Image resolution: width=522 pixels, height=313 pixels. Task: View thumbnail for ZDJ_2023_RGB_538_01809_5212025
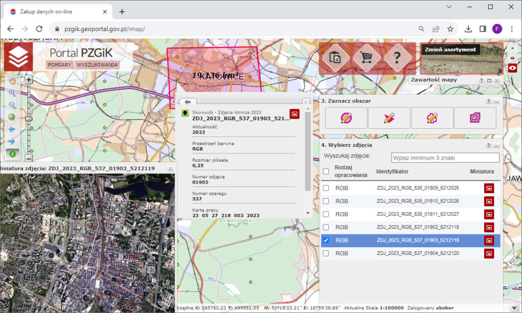[x=489, y=188]
